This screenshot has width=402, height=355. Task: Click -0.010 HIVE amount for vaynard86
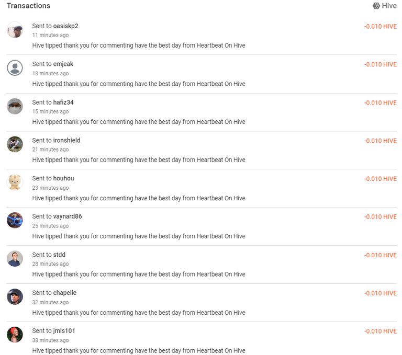point(381,217)
